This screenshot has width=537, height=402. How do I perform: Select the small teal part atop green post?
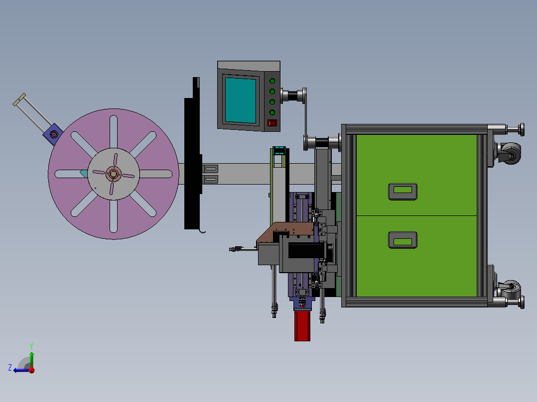click(x=279, y=151)
